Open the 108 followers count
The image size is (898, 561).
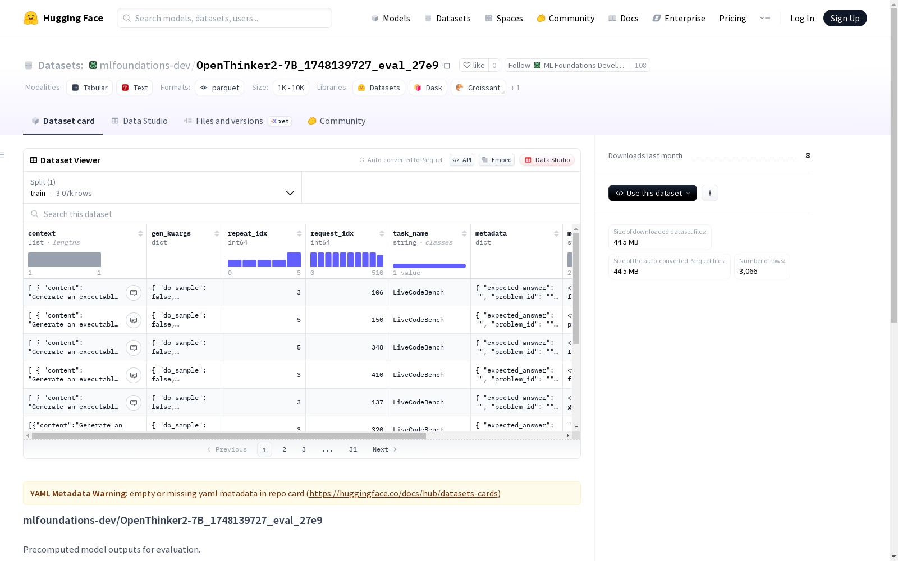click(640, 65)
